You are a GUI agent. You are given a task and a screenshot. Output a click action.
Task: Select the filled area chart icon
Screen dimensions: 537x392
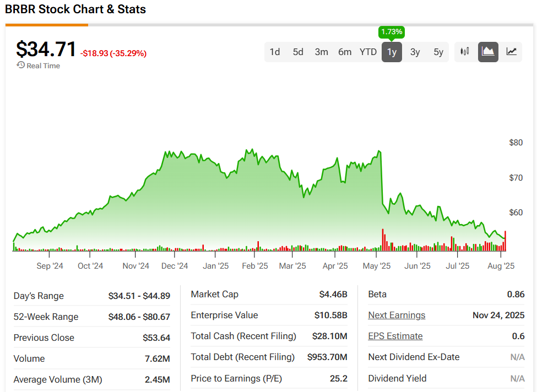click(488, 52)
